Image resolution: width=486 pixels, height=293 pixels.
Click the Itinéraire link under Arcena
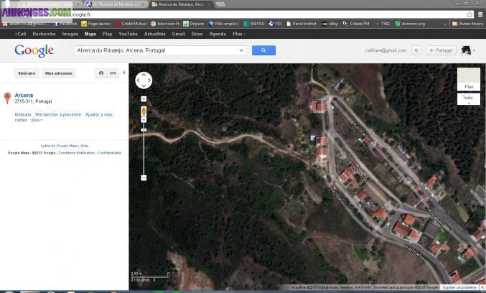click(x=23, y=114)
